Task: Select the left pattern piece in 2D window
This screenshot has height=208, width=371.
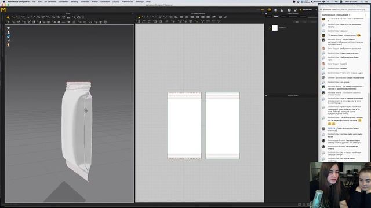Action: pos(184,126)
